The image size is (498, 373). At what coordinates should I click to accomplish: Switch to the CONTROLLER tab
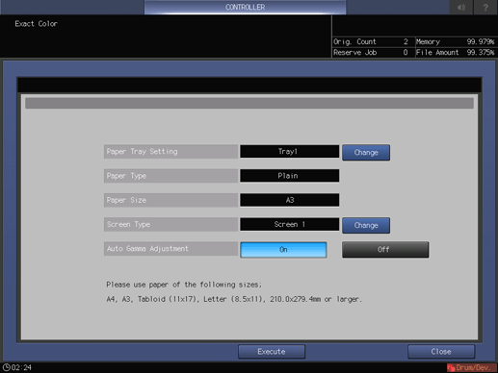tap(245, 7)
